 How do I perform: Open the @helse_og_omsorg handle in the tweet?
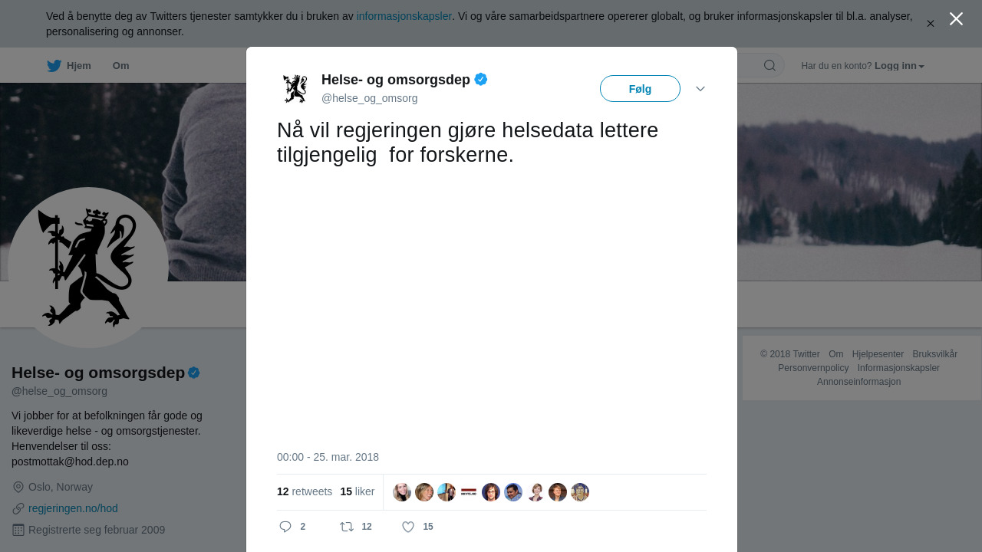(369, 98)
